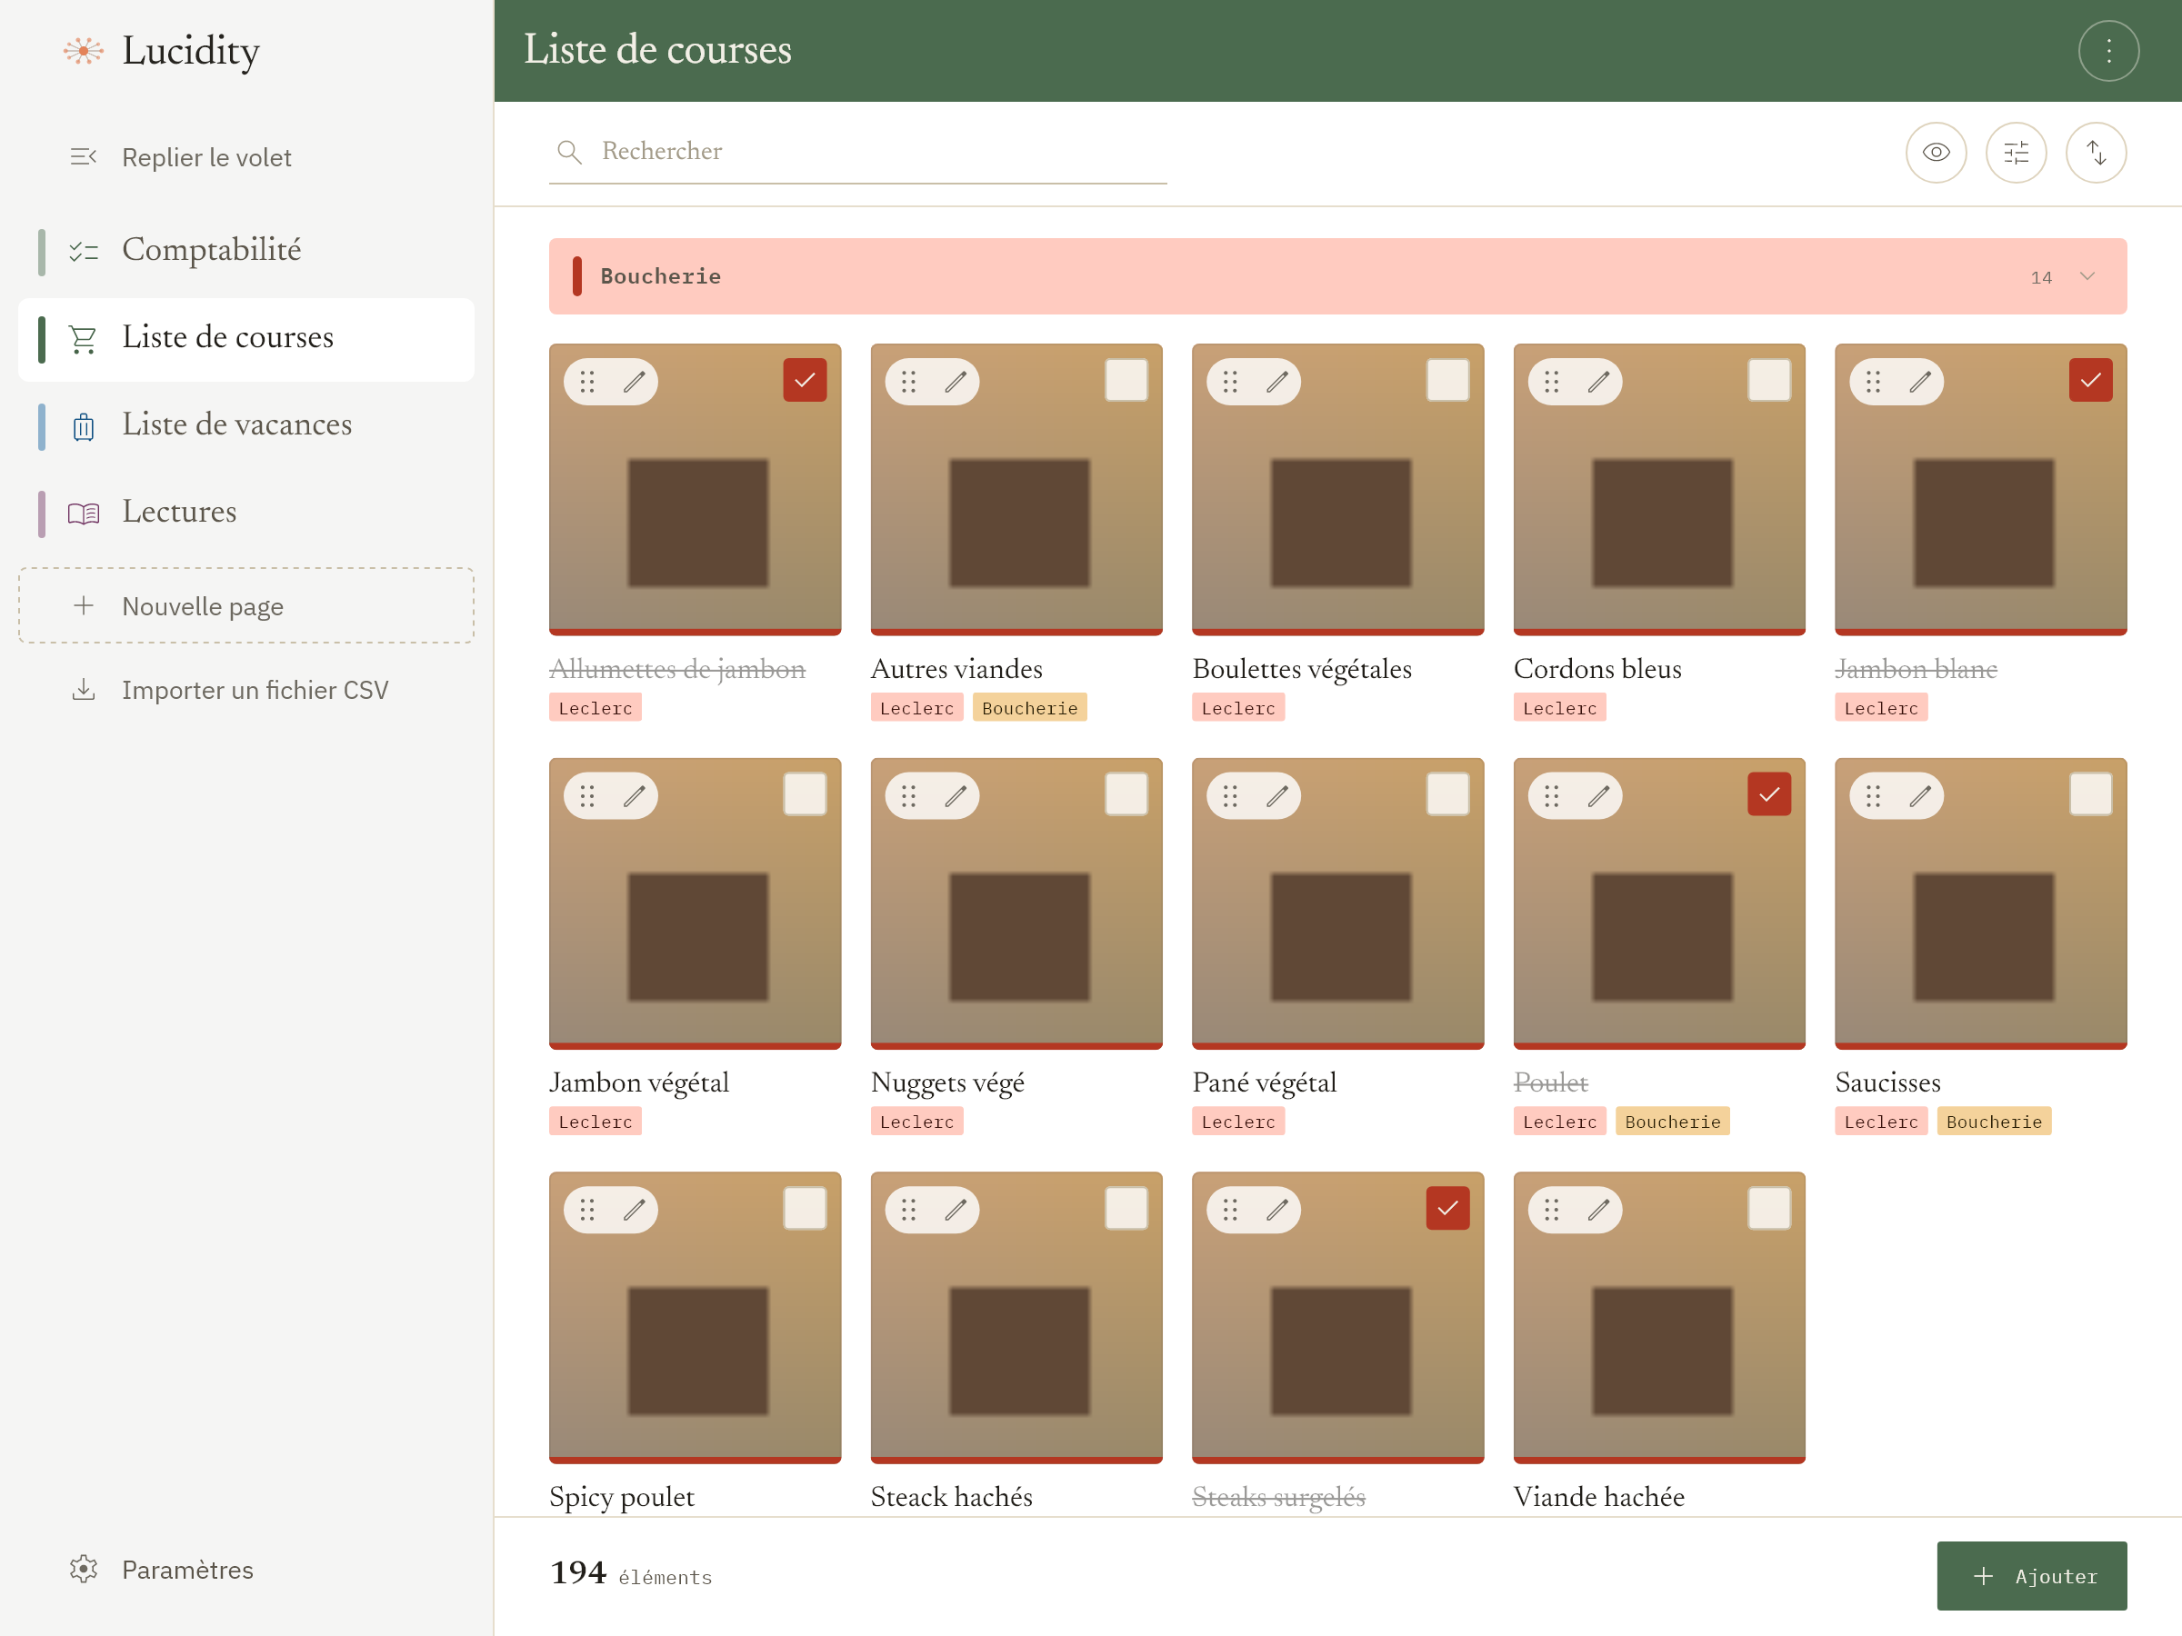Screen dimensions: 2182x1636
Task: Uncheck Allumettes de jambon checkbox
Action: click(x=805, y=381)
